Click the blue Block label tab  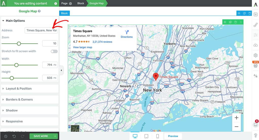pyautogui.click(x=64, y=13)
